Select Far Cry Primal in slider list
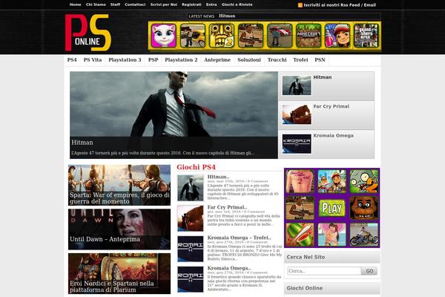Image resolution: width=445 pixels, height=297 pixels. click(326, 115)
